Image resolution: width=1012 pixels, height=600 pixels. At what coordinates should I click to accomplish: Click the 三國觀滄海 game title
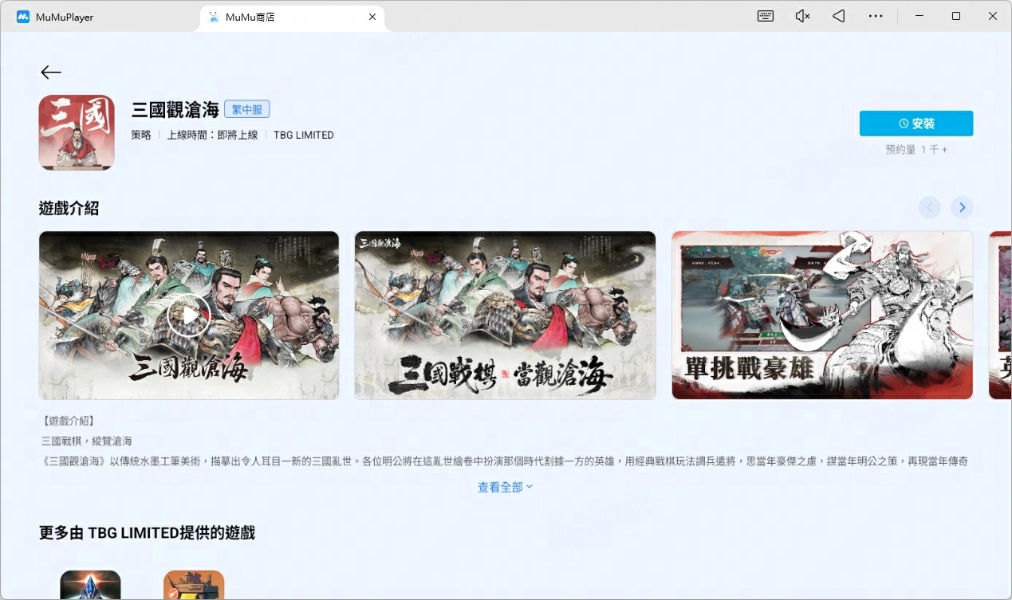click(175, 110)
